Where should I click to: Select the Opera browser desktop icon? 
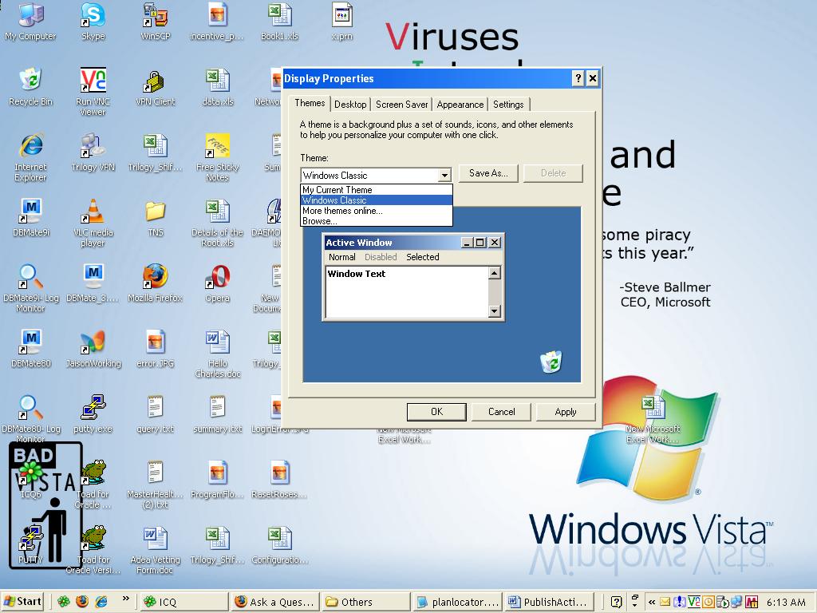click(x=218, y=283)
